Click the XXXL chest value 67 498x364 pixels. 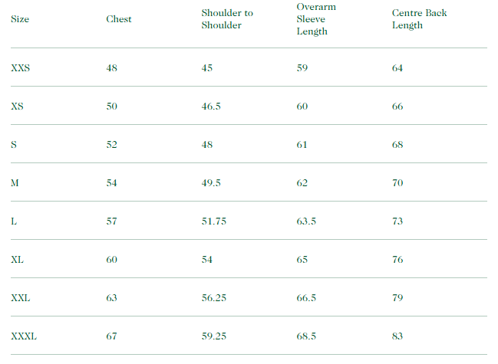click(x=112, y=336)
